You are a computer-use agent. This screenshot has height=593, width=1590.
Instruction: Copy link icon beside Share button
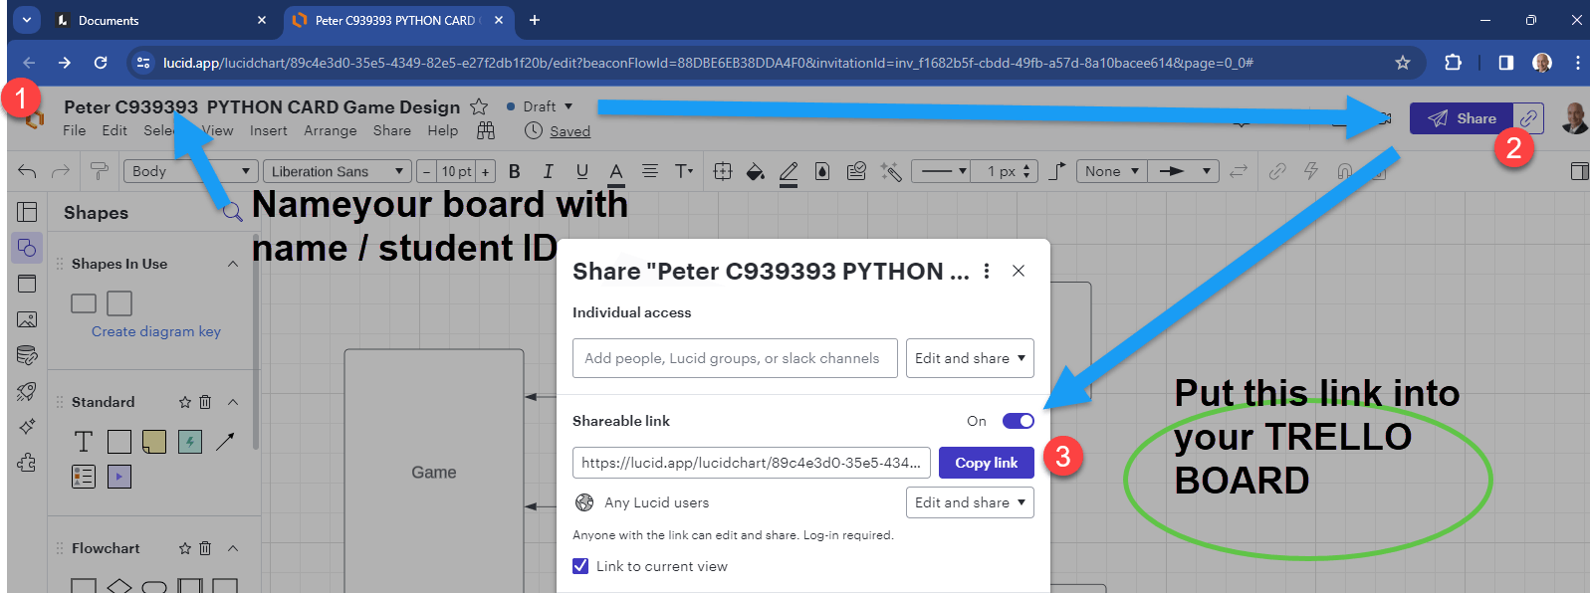(x=1528, y=118)
